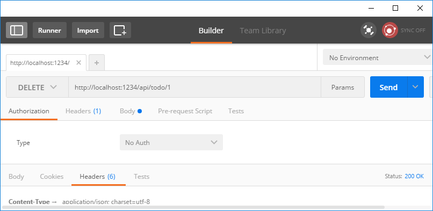Minimize the Postman window
Screen dimensions: 433x211
pyautogui.click(x=371, y=8)
